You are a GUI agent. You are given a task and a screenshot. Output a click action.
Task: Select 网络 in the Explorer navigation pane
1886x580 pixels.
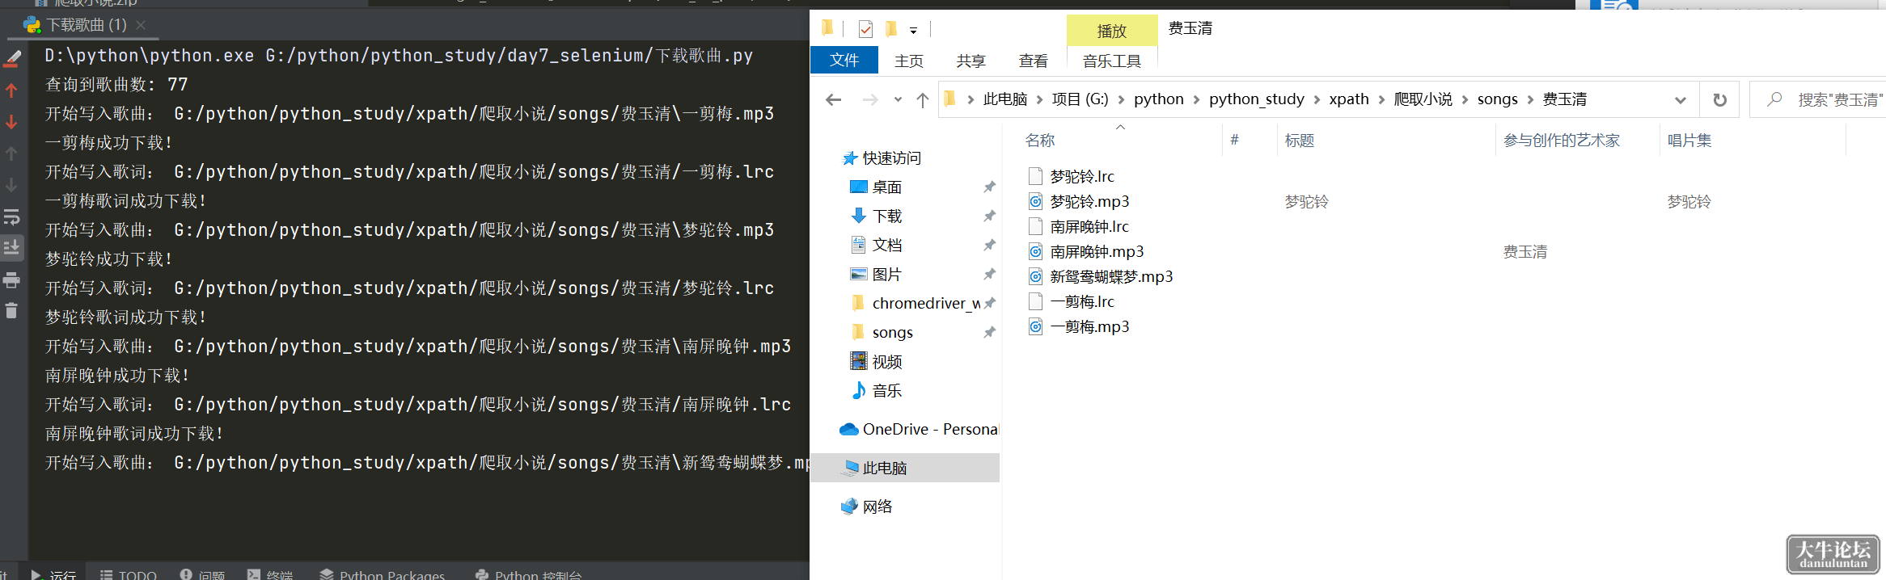(x=877, y=506)
